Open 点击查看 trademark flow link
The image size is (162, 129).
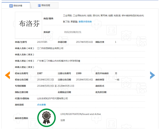click(x=41, y=105)
